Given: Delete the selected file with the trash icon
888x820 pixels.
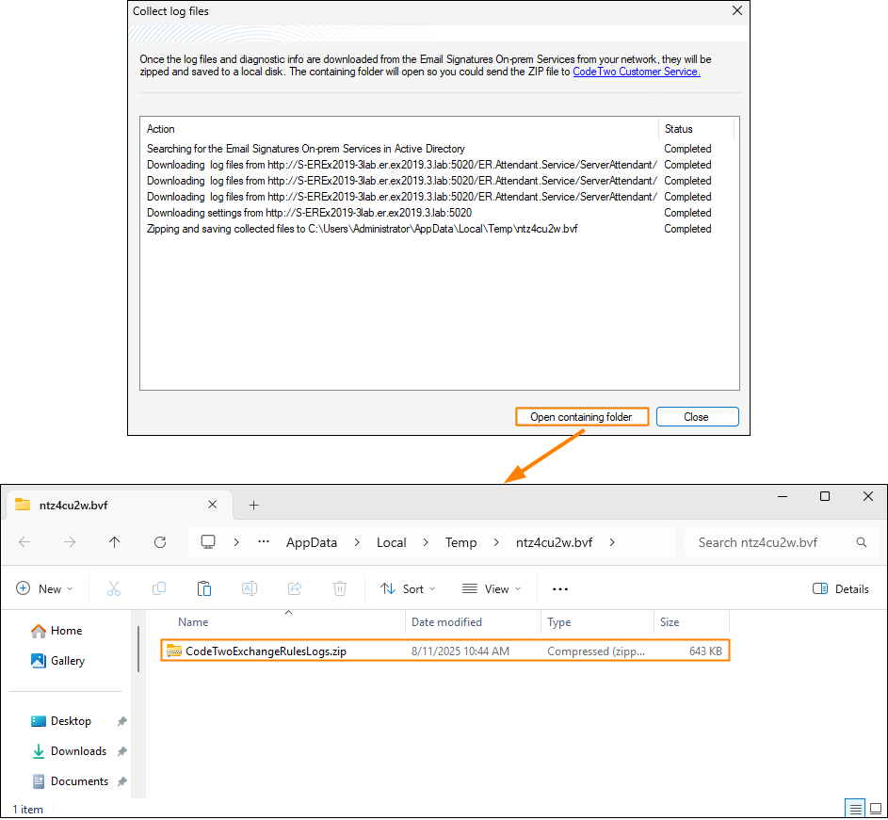Looking at the screenshot, I should [339, 588].
